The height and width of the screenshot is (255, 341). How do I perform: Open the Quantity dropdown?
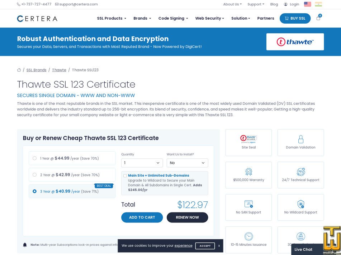142,163
